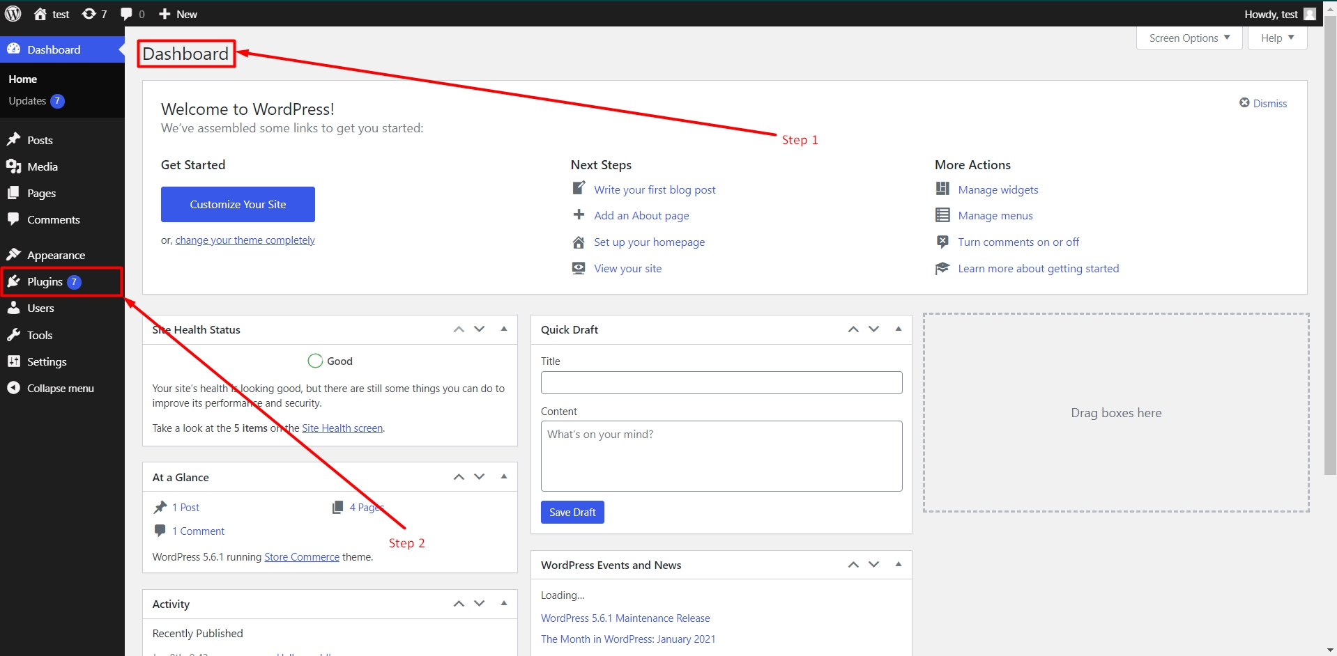1337x656 pixels.
Task: Expand the Help dropdown tab
Action: (x=1277, y=38)
